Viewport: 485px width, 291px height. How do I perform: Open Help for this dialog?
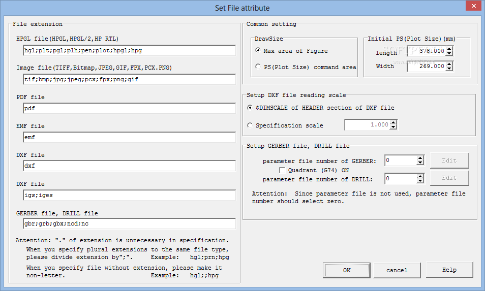point(449,270)
